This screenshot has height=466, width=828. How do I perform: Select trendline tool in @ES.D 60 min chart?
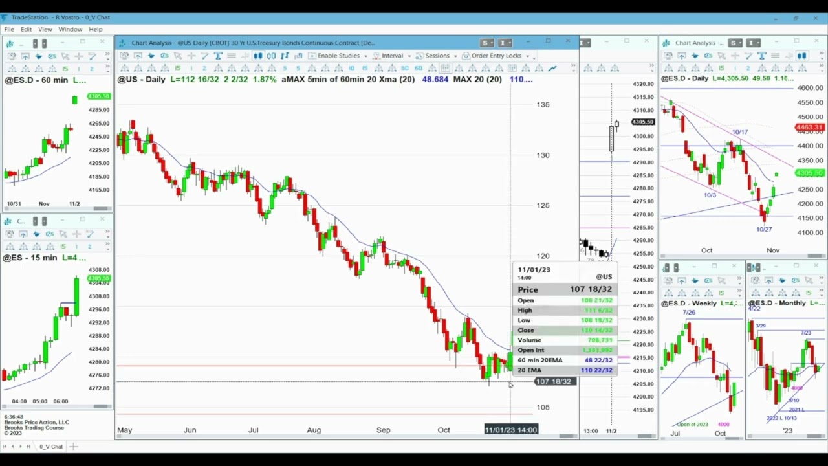click(92, 56)
